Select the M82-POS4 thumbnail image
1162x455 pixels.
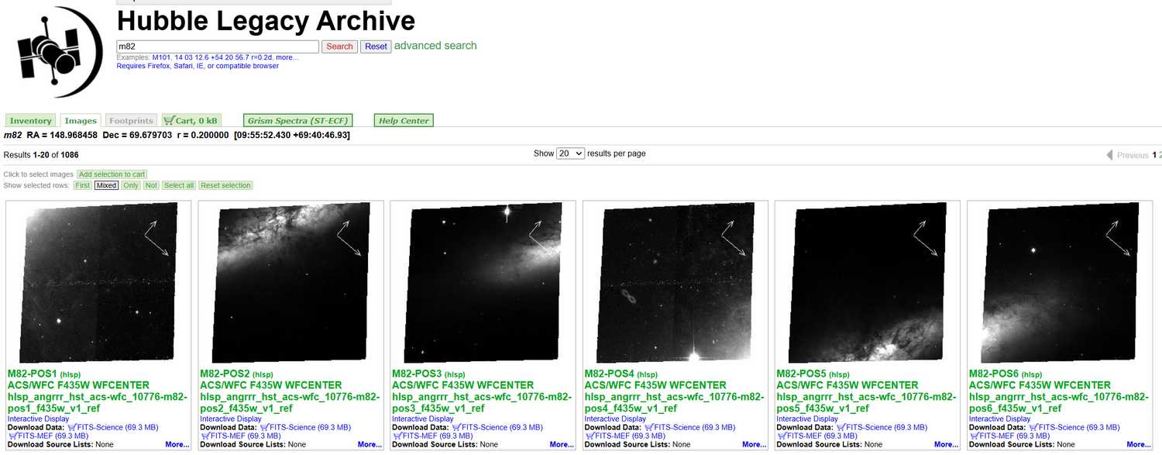[676, 283]
